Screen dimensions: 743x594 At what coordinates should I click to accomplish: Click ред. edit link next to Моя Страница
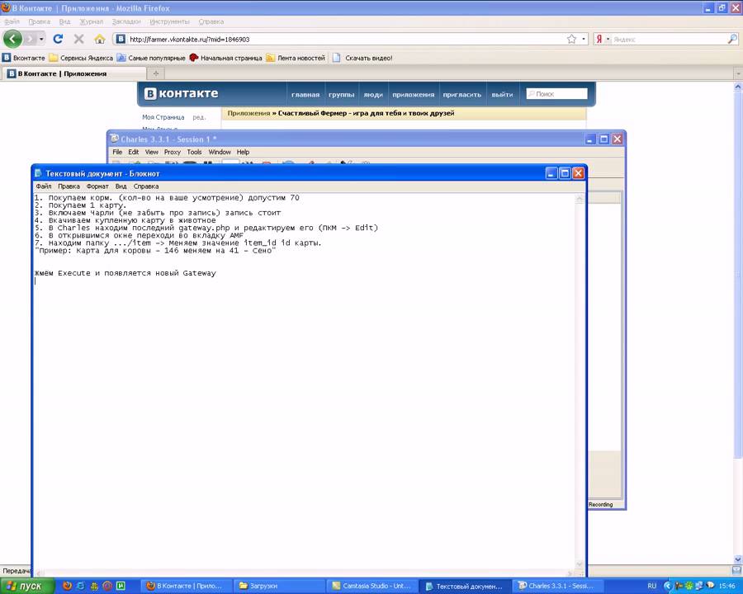pos(199,117)
